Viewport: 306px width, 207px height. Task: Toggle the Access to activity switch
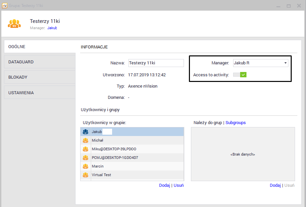pos(239,75)
